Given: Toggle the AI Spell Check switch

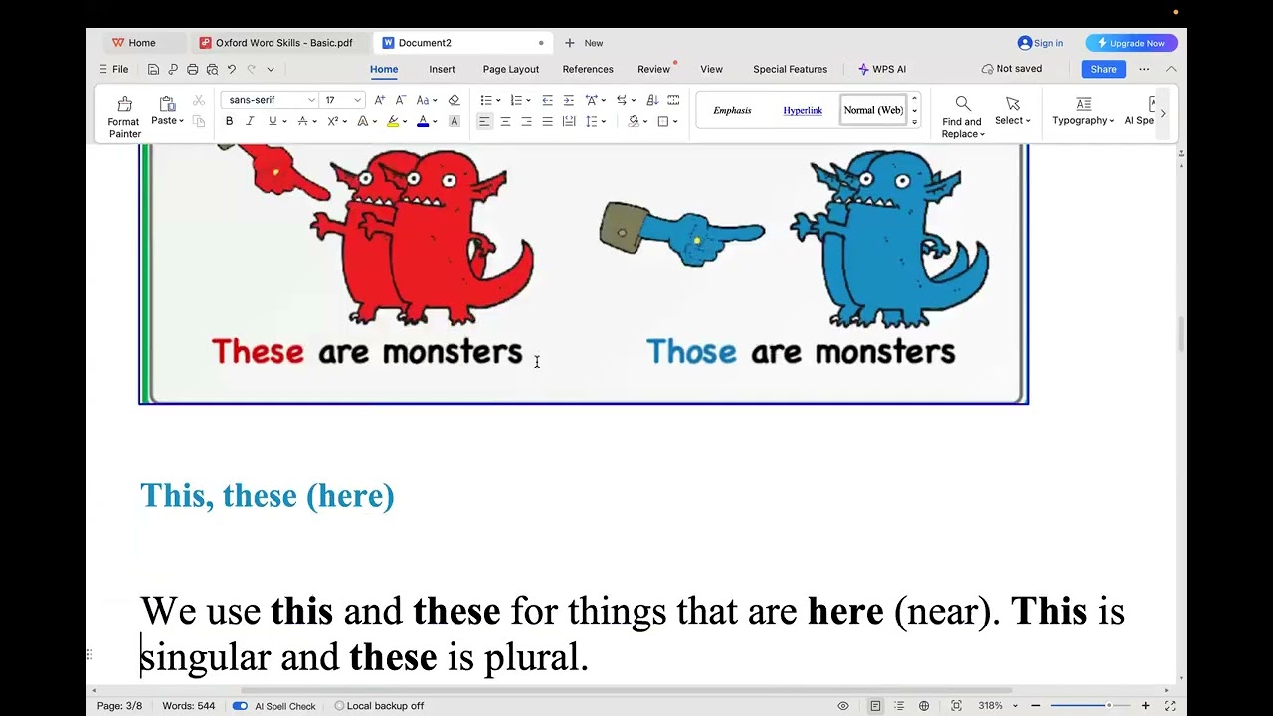Looking at the screenshot, I should 240,706.
